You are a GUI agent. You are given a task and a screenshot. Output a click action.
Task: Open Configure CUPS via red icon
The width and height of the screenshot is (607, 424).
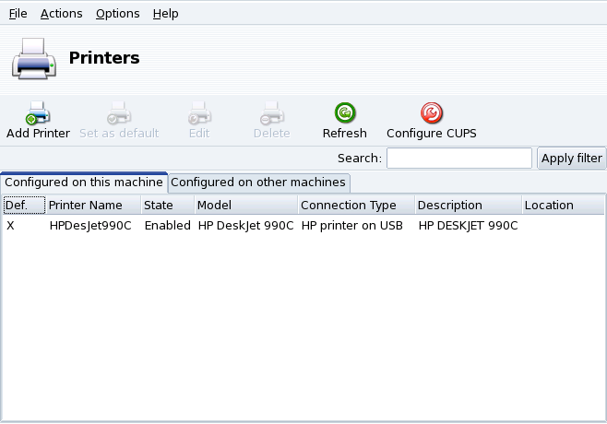(x=431, y=114)
